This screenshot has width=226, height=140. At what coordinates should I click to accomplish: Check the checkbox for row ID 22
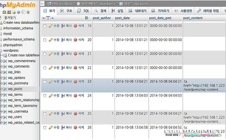(45, 68)
